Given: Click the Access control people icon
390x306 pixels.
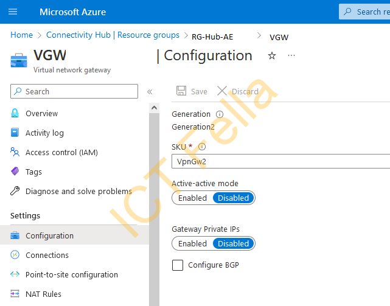Looking at the screenshot, I should point(15,151).
